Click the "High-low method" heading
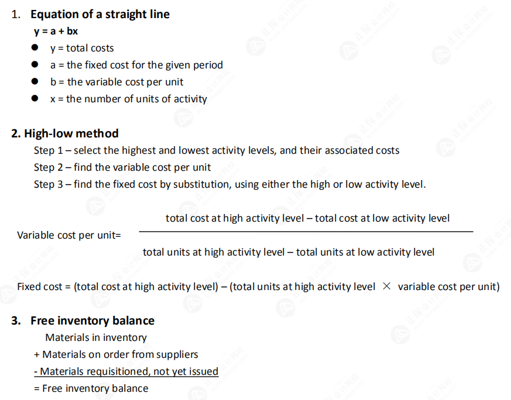 [65, 133]
